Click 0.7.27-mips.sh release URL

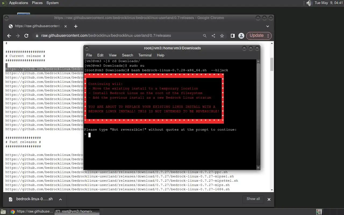pyautogui.click(x=117, y=185)
